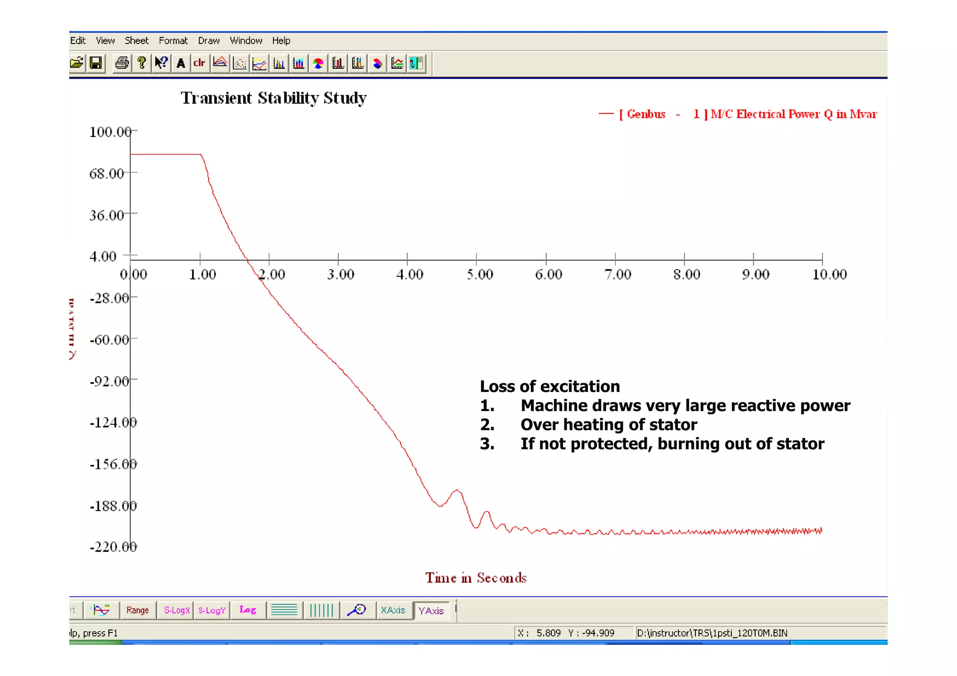Toggle the pressed YAxis button
The width and height of the screenshot is (957, 676).
[431, 611]
